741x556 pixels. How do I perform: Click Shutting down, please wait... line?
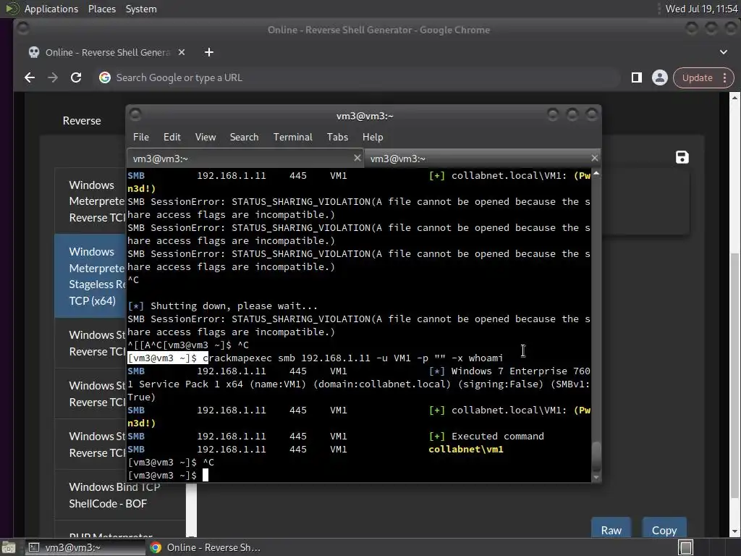223,306
